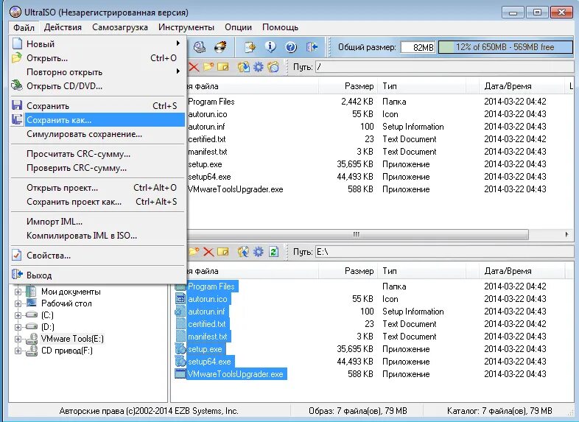
Task: Expand the Рабочий стол tree node
Action: tap(18, 303)
